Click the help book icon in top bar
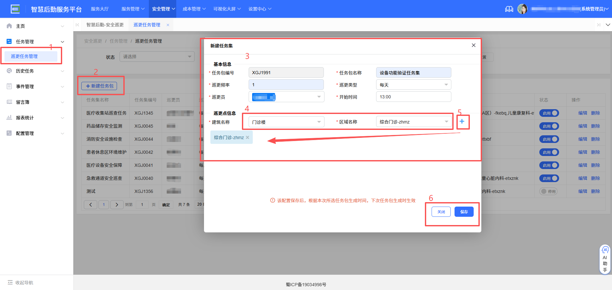Image resolution: width=612 pixels, height=290 pixels. (509, 9)
